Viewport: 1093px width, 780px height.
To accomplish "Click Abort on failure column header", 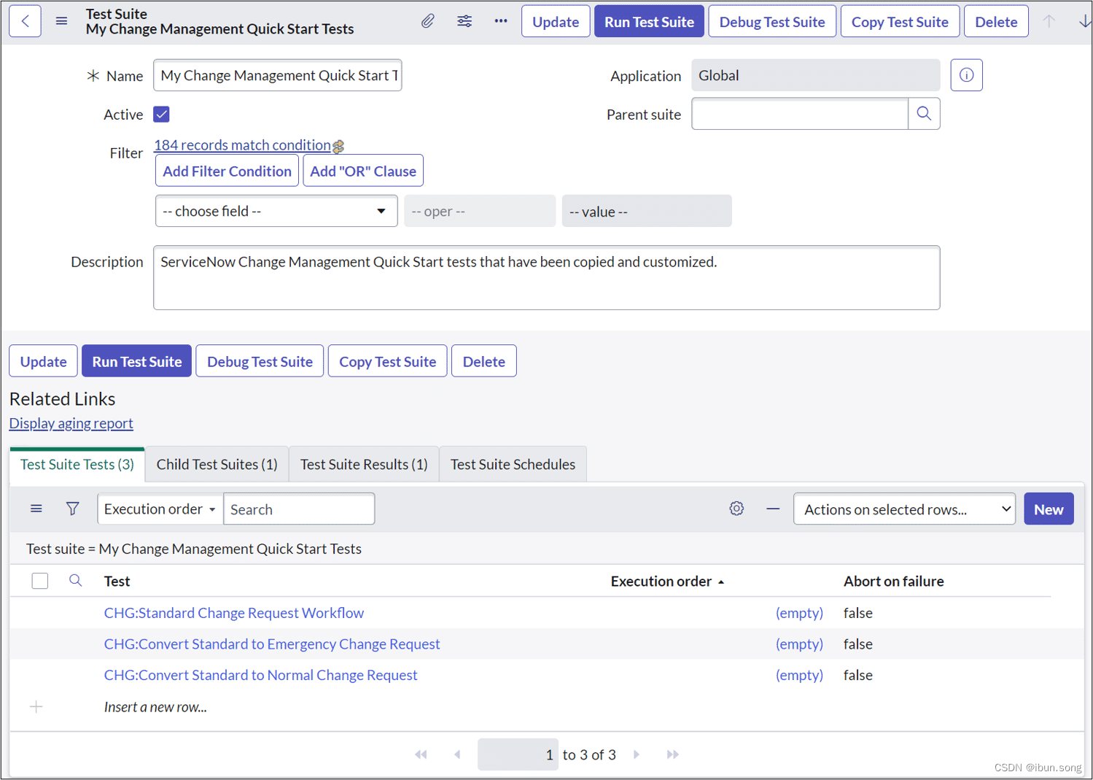I will [x=894, y=582].
